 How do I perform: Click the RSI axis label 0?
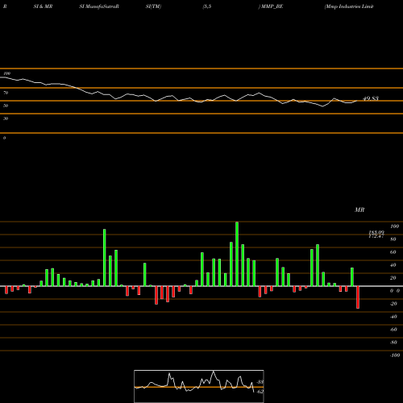point(4,138)
